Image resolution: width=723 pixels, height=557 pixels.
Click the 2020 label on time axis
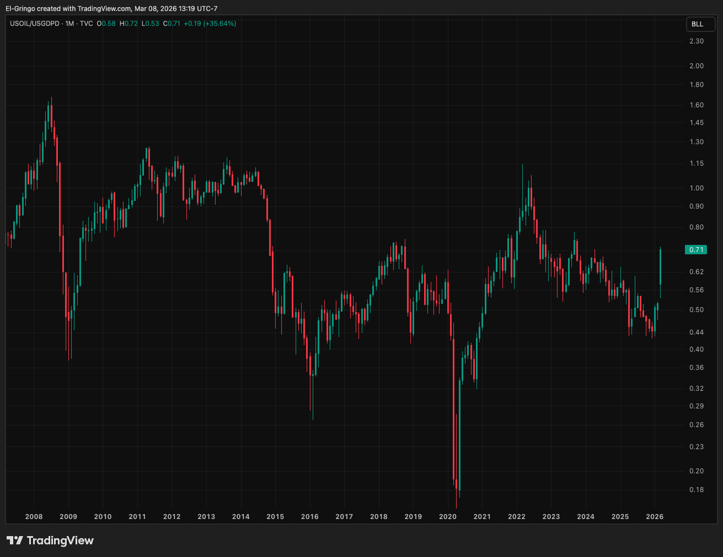point(448,517)
